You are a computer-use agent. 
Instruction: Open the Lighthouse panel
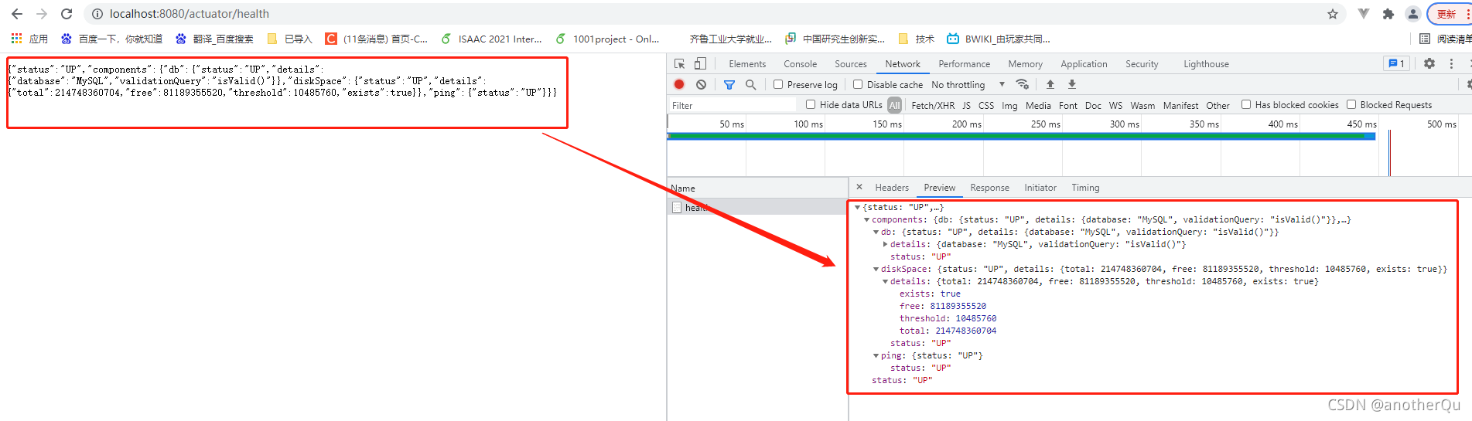pos(1206,64)
